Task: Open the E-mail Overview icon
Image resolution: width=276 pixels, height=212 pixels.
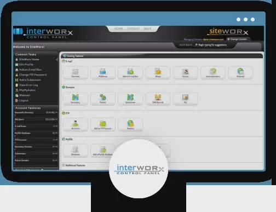Action: point(76,73)
